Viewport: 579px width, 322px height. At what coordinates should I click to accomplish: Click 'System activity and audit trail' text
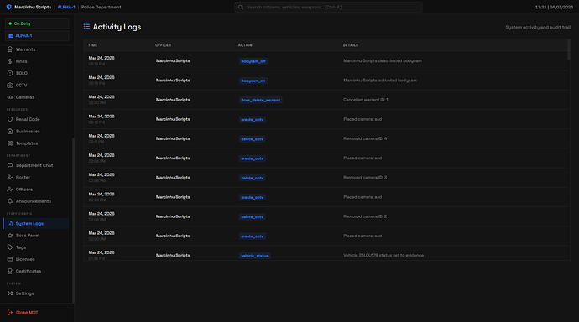(538, 28)
